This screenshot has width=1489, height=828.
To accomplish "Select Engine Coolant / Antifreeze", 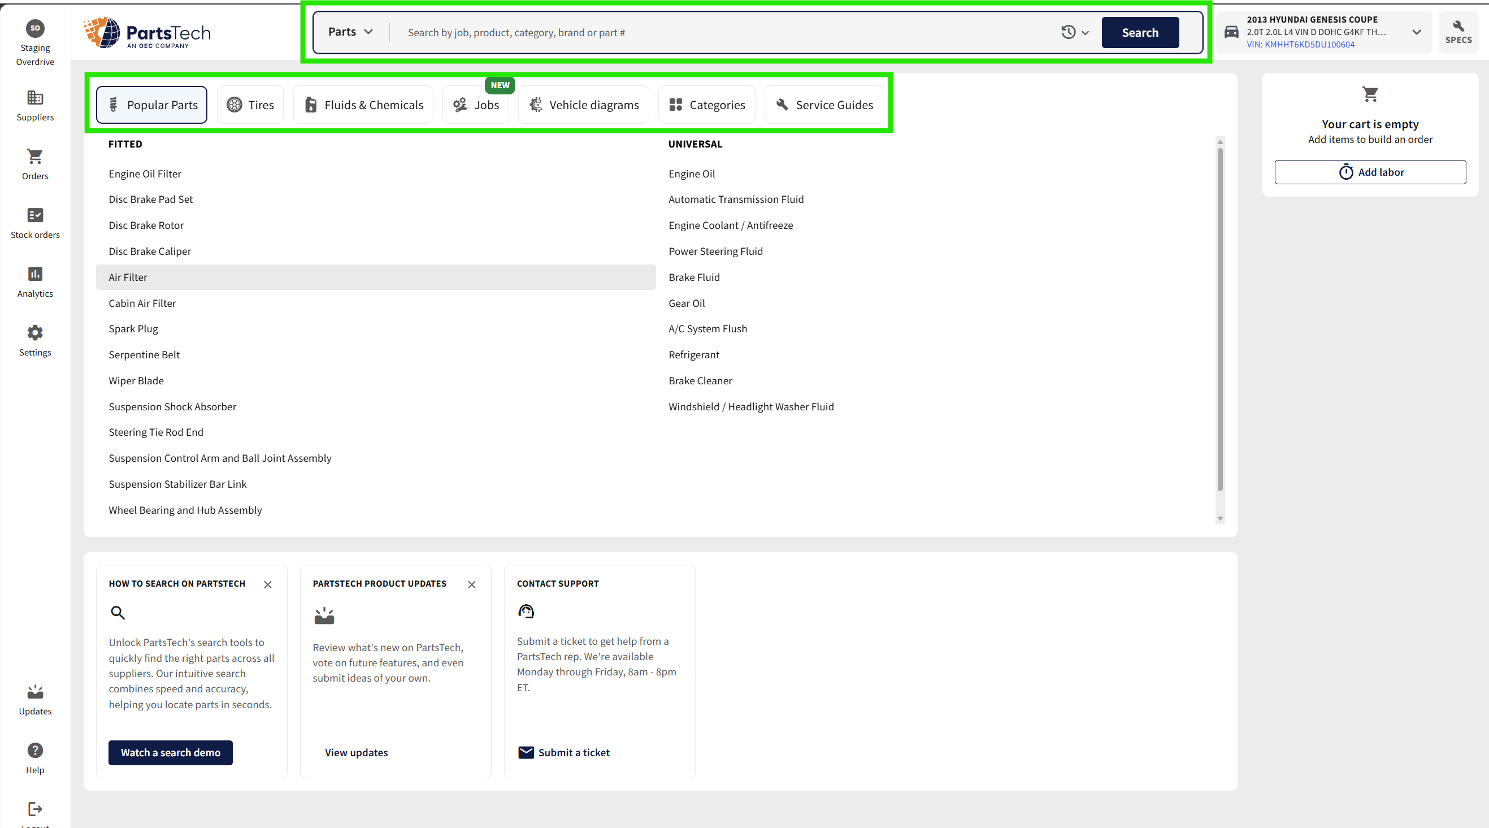I will point(731,225).
